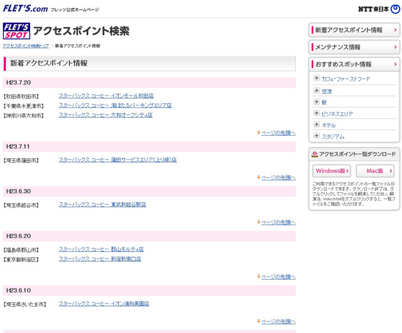This screenshot has width=402, height=333.
Task: Open the 空港 category link
Action: pyautogui.click(x=327, y=91)
